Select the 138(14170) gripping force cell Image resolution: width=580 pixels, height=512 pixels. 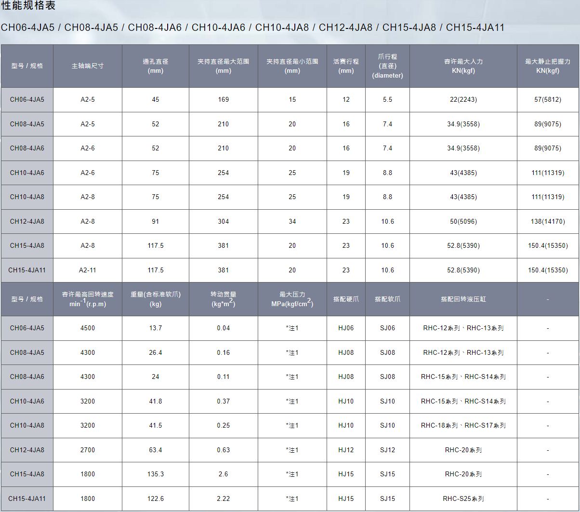pos(548,222)
